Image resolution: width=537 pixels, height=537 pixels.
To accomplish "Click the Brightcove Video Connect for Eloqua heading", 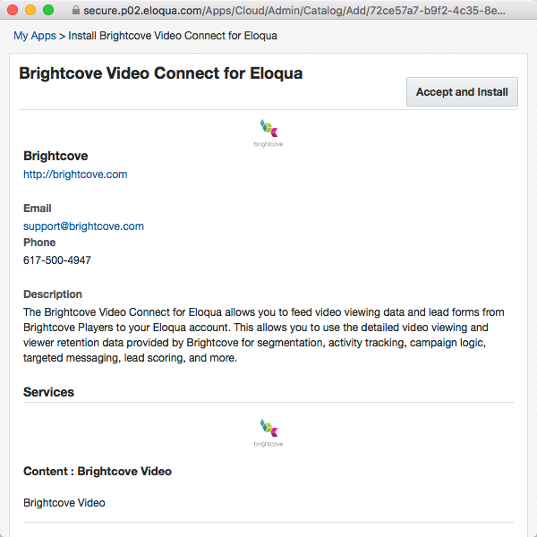I will (161, 73).
